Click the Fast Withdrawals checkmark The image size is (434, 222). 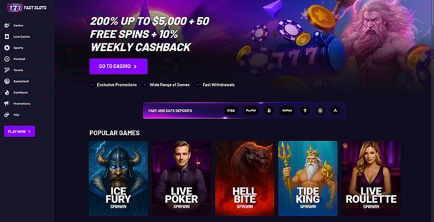pos(198,85)
